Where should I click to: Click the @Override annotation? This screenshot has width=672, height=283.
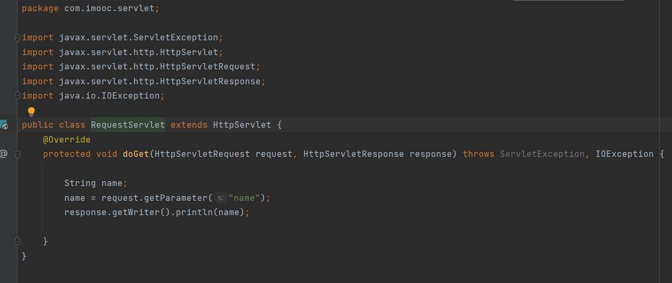(x=66, y=140)
